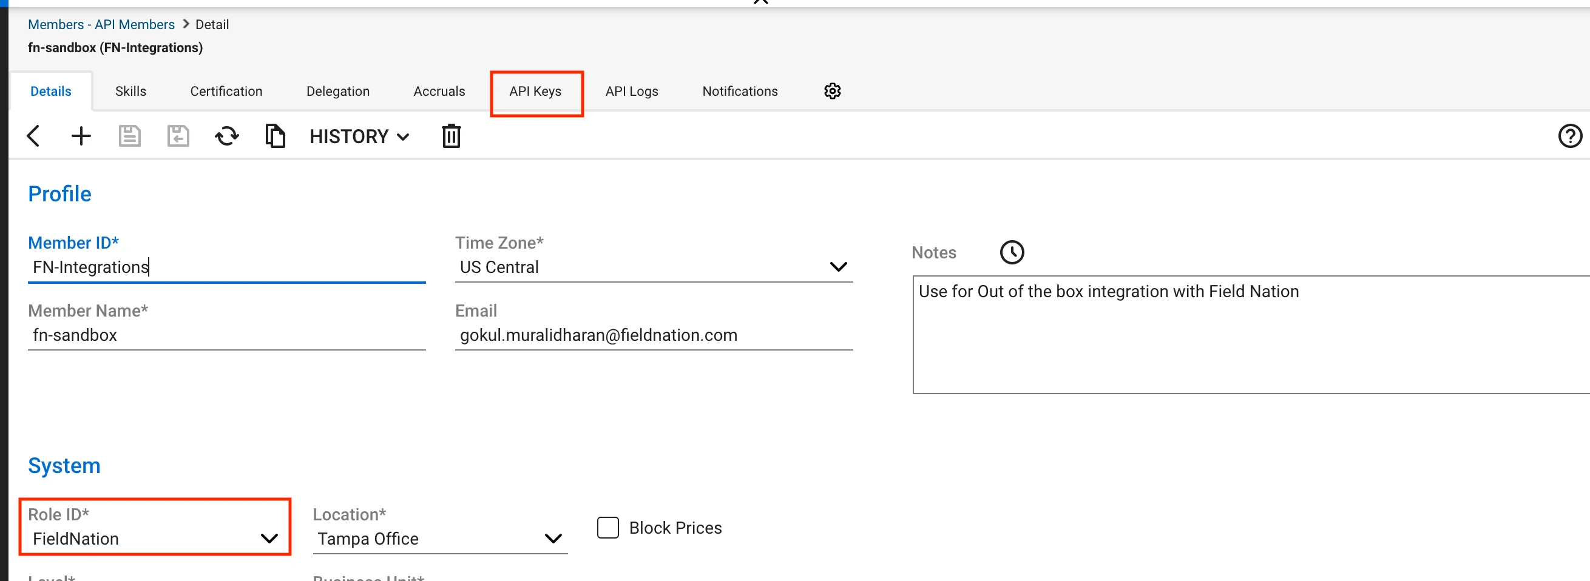Viewport: 1590px width, 581px height.
Task: Click the copy document icon
Action: coord(275,136)
